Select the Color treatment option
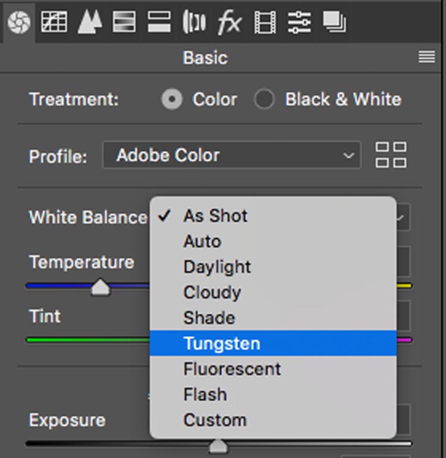The image size is (446, 458). click(x=172, y=99)
